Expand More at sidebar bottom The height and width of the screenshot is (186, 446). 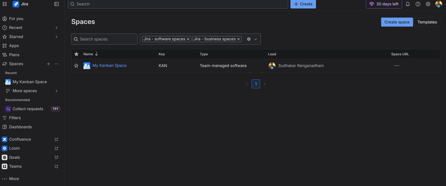[14, 178]
